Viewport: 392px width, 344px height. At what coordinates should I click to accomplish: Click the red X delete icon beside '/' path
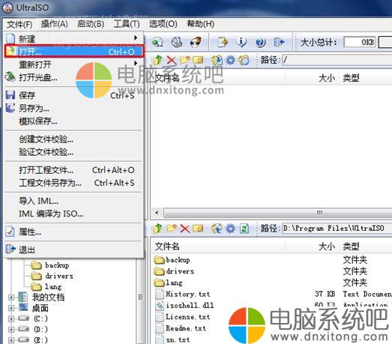click(172, 60)
